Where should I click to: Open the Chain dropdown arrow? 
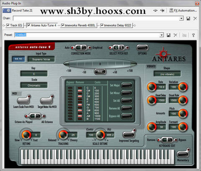click(181, 18)
